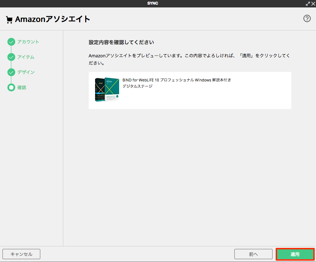Click the SYNC title bar label

(x=153, y=4)
